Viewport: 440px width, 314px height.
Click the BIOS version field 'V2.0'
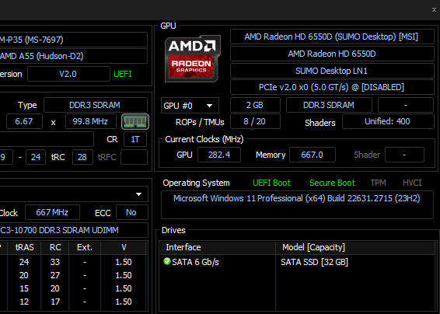click(68, 74)
